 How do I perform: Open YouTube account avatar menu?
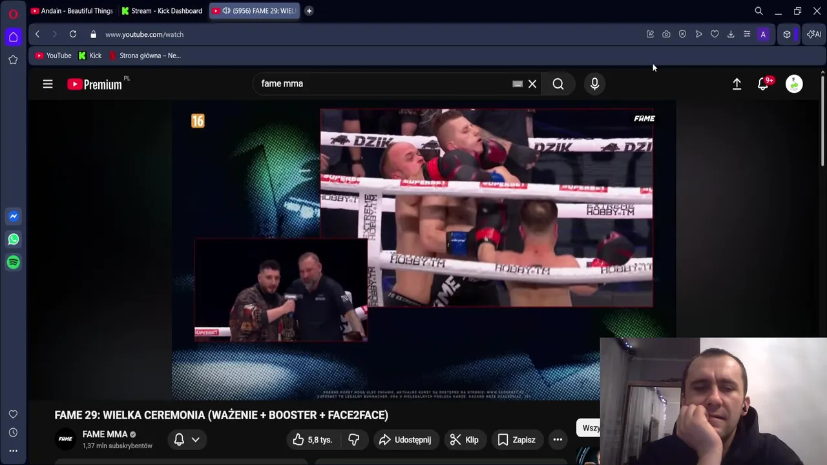[x=794, y=84]
